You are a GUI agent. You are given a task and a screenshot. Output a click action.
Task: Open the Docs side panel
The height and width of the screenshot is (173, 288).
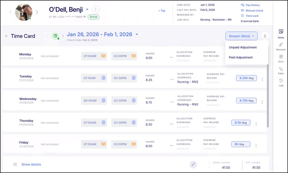pyautogui.click(x=281, y=58)
